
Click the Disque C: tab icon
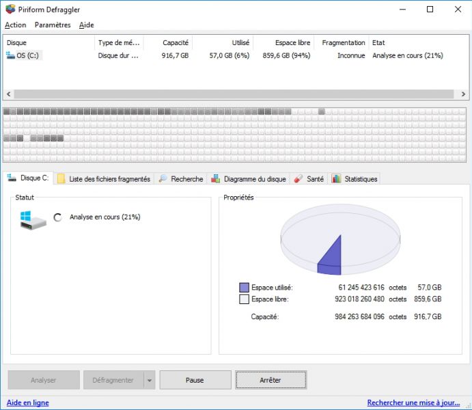12,178
